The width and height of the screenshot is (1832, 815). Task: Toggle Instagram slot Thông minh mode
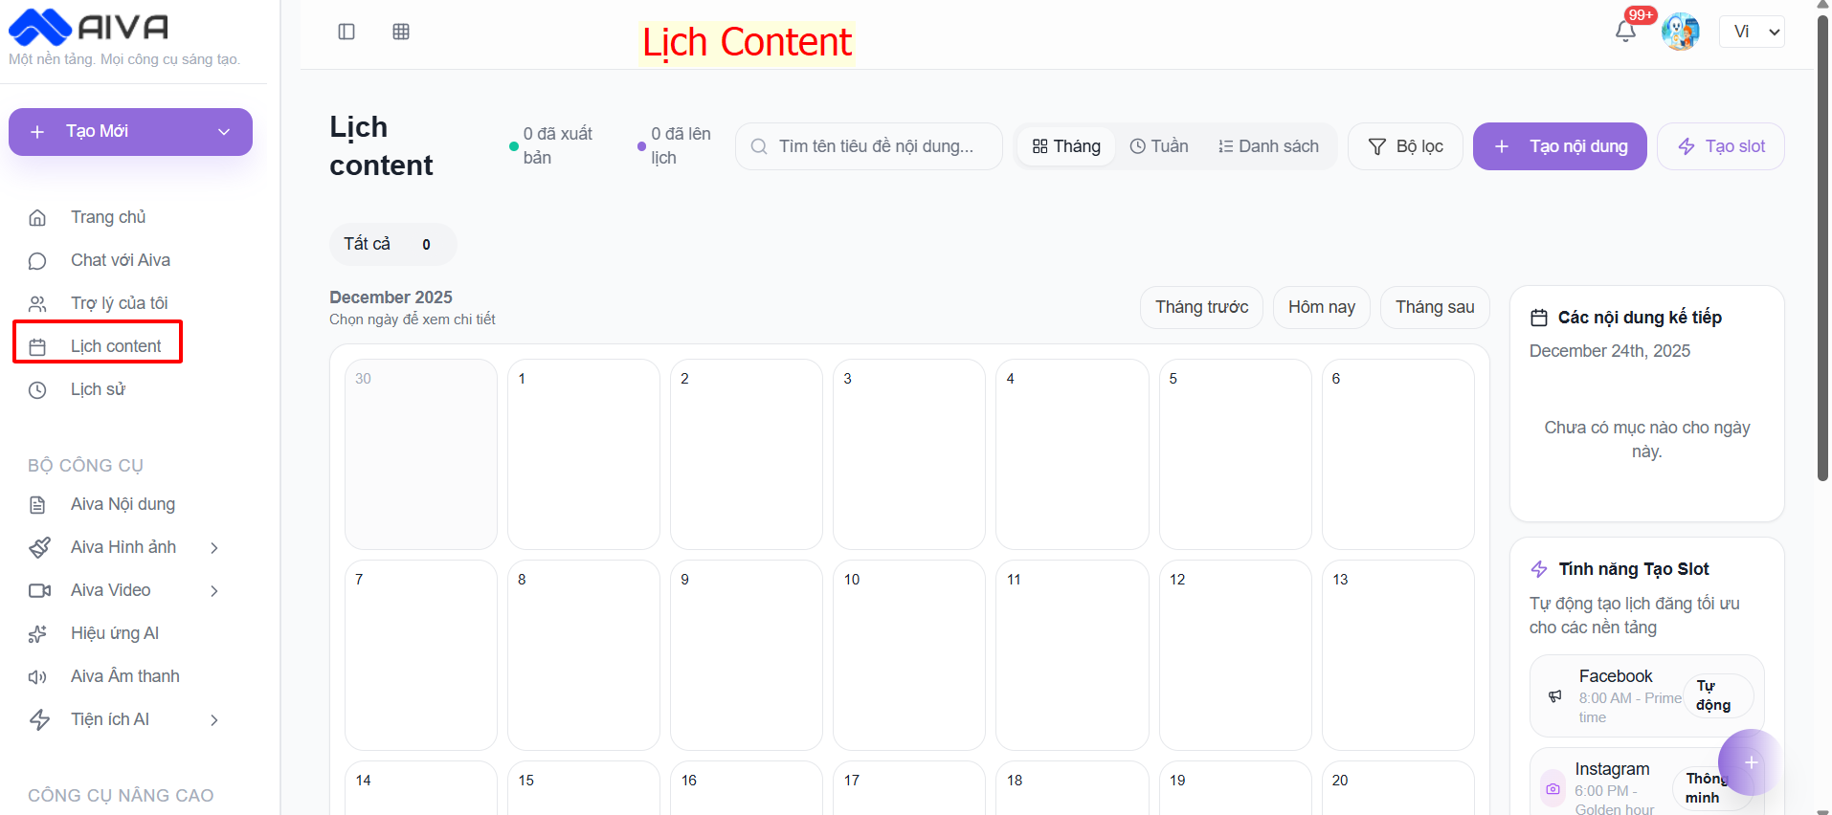click(1706, 788)
